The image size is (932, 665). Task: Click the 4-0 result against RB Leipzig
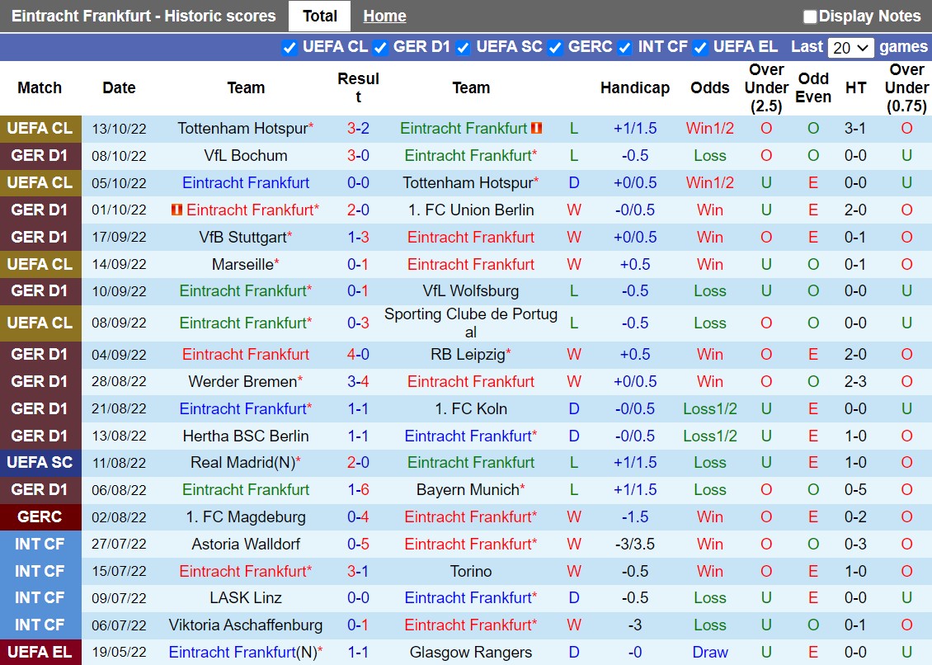(x=358, y=355)
